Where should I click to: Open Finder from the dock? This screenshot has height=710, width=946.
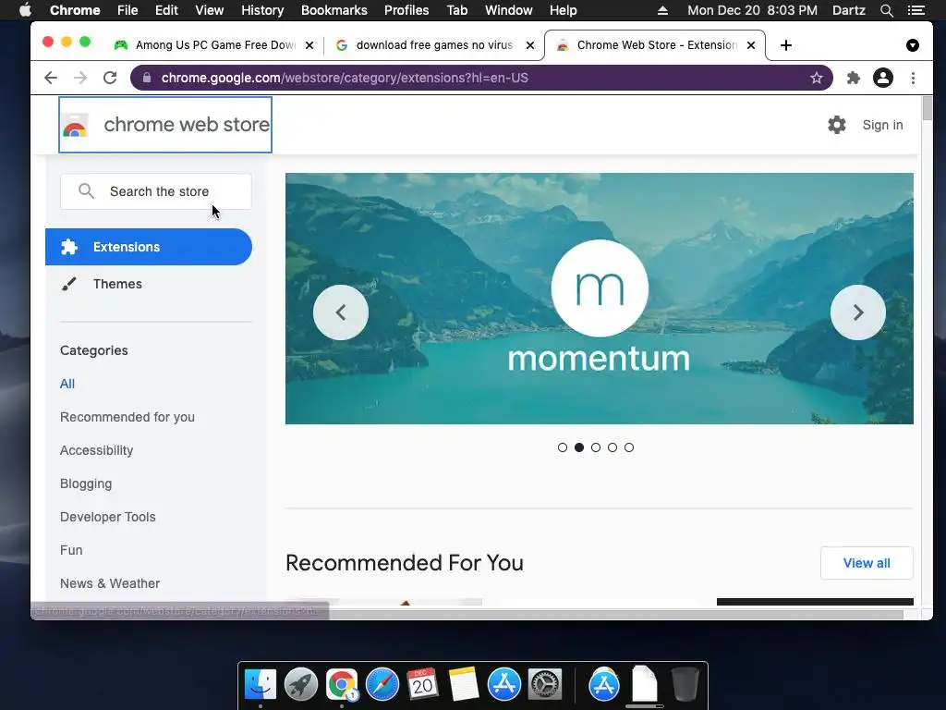click(x=260, y=685)
